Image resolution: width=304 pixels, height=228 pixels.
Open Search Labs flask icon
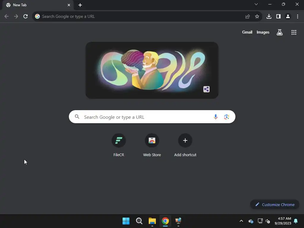(x=280, y=32)
